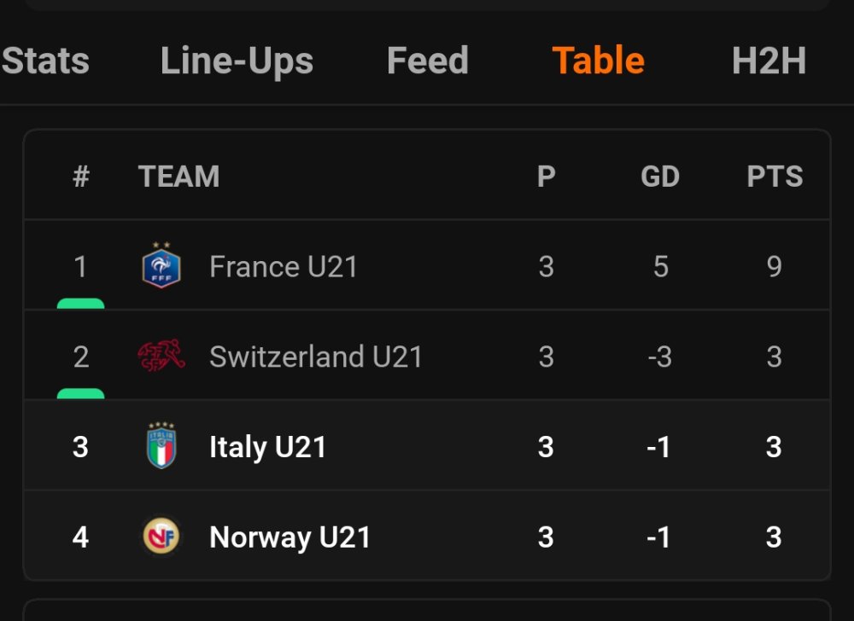The width and height of the screenshot is (854, 621).
Task: Open the Line-Ups tab
Action: 237,61
